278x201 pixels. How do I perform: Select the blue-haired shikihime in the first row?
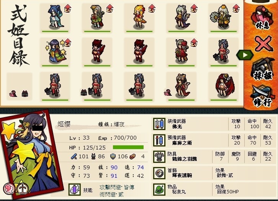tap(55, 17)
